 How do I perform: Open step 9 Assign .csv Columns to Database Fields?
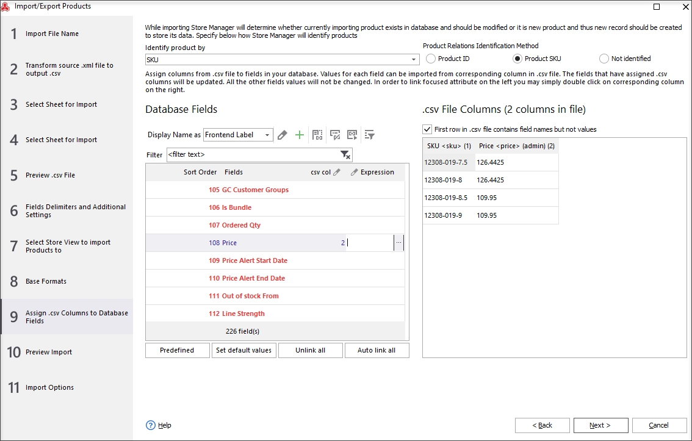pyautogui.click(x=66, y=317)
